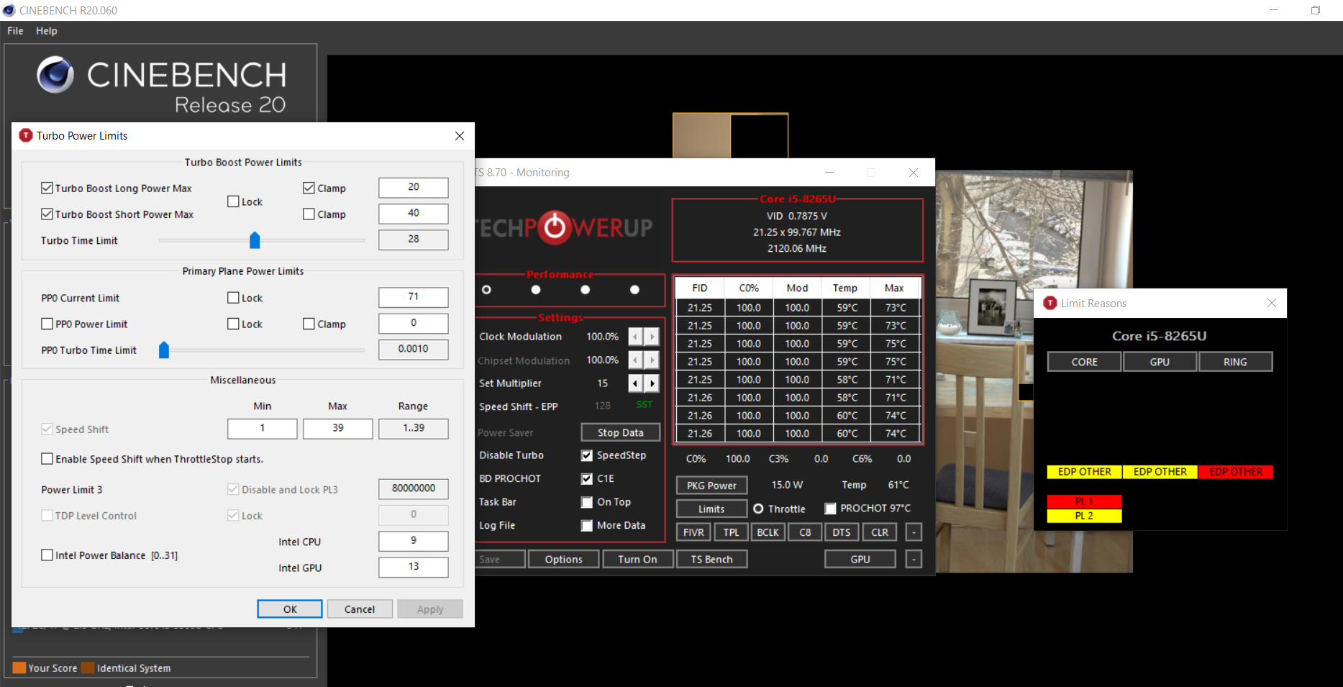Click the Speed Shift Min field

point(263,428)
